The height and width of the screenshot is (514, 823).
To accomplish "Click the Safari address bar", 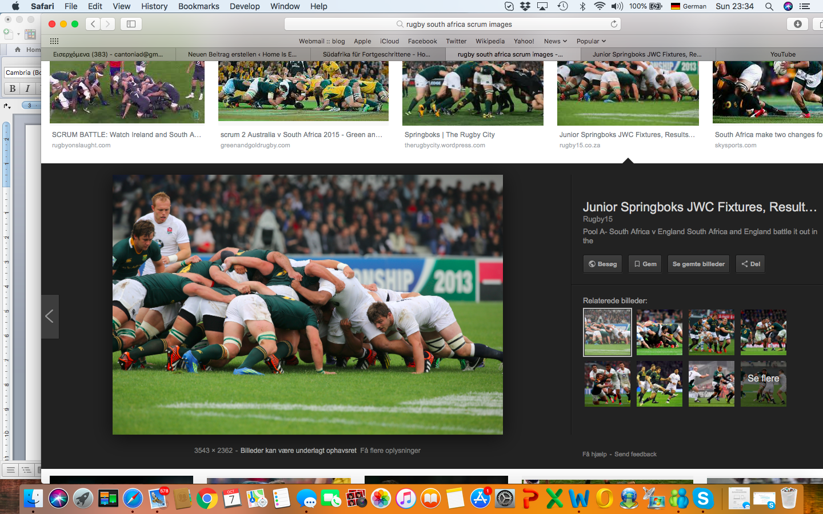I will coord(453,24).
